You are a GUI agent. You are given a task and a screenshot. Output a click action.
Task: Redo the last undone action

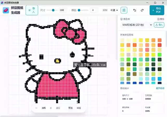pos(142,10)
